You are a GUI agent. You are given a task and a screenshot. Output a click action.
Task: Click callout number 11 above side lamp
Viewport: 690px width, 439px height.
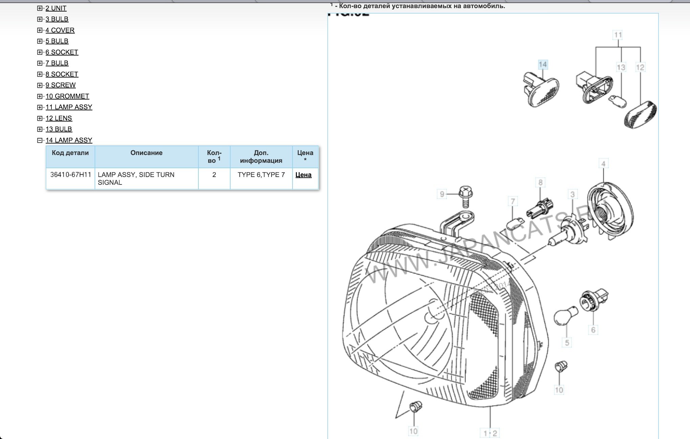pyautogui.click(x=618, y=35)
